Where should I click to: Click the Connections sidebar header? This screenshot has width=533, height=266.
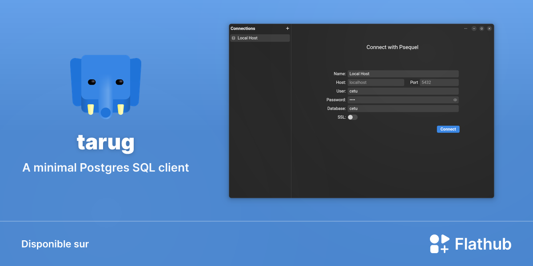pos(243,28)
